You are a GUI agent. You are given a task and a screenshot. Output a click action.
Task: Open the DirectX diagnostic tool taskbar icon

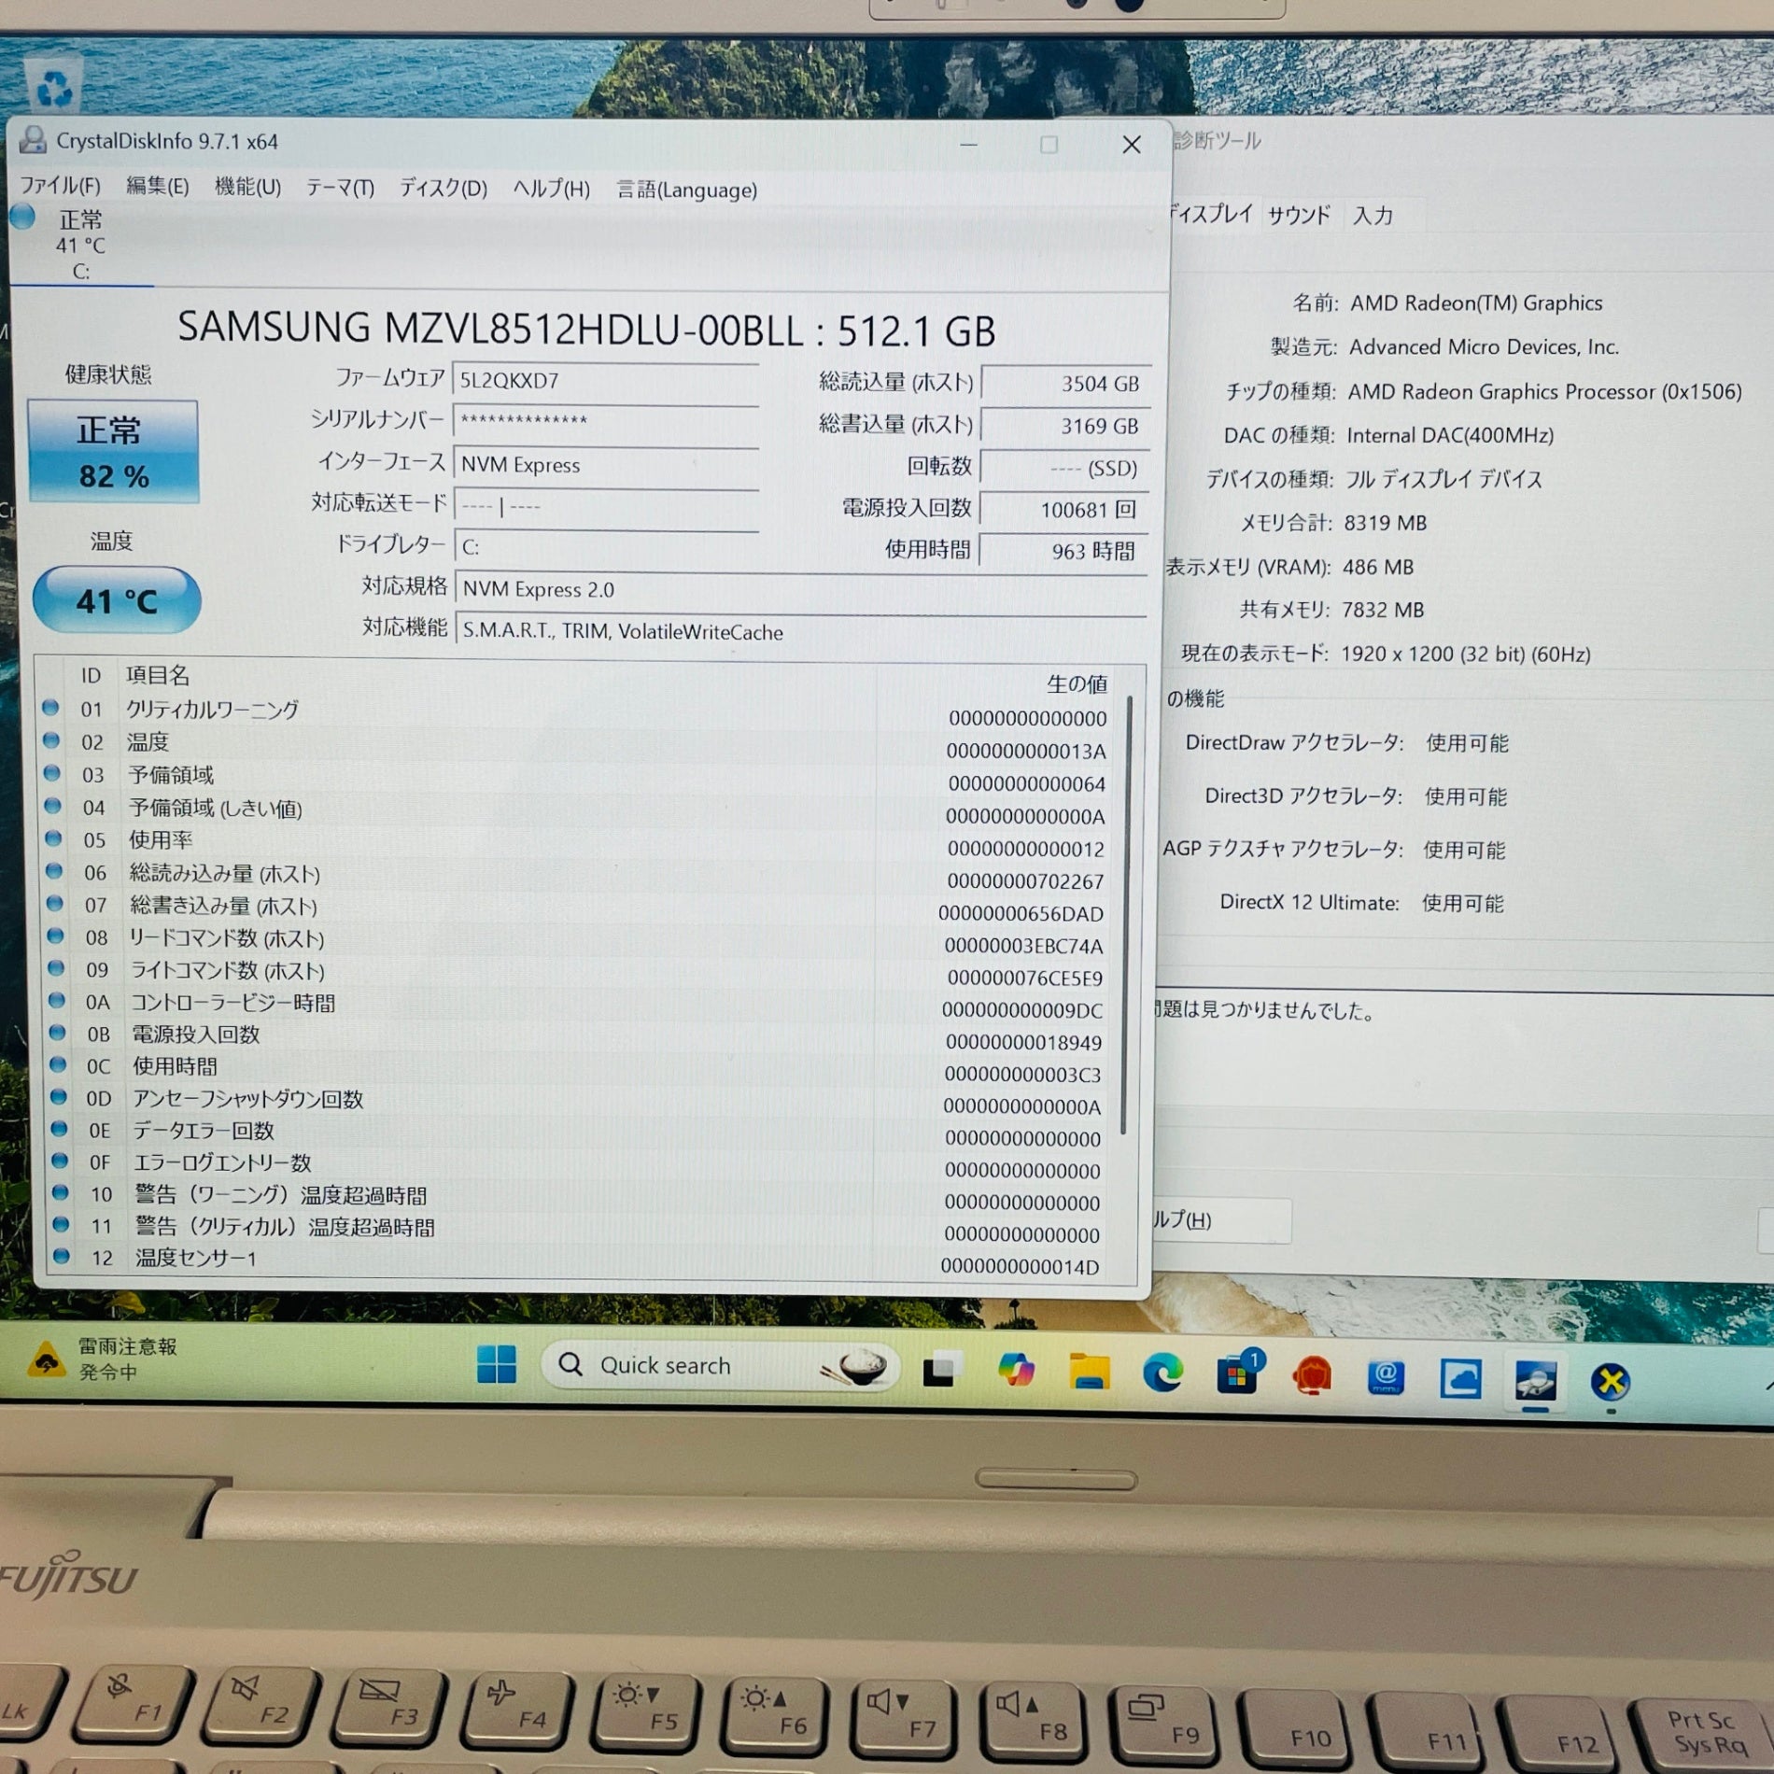(x=1611, y=1382)
